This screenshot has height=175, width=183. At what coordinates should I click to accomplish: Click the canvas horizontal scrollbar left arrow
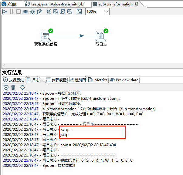(x=4, y=65)
